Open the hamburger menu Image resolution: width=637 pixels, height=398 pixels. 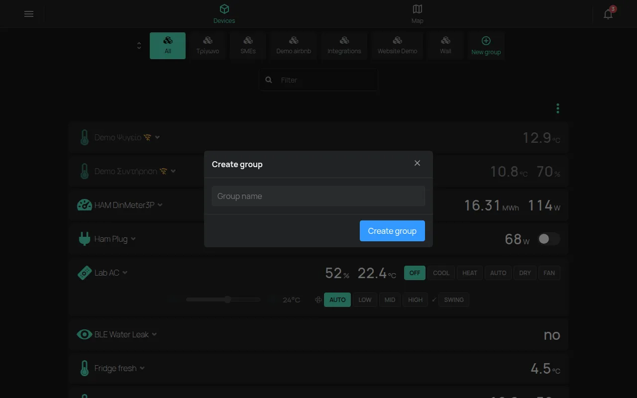point(29,14)
